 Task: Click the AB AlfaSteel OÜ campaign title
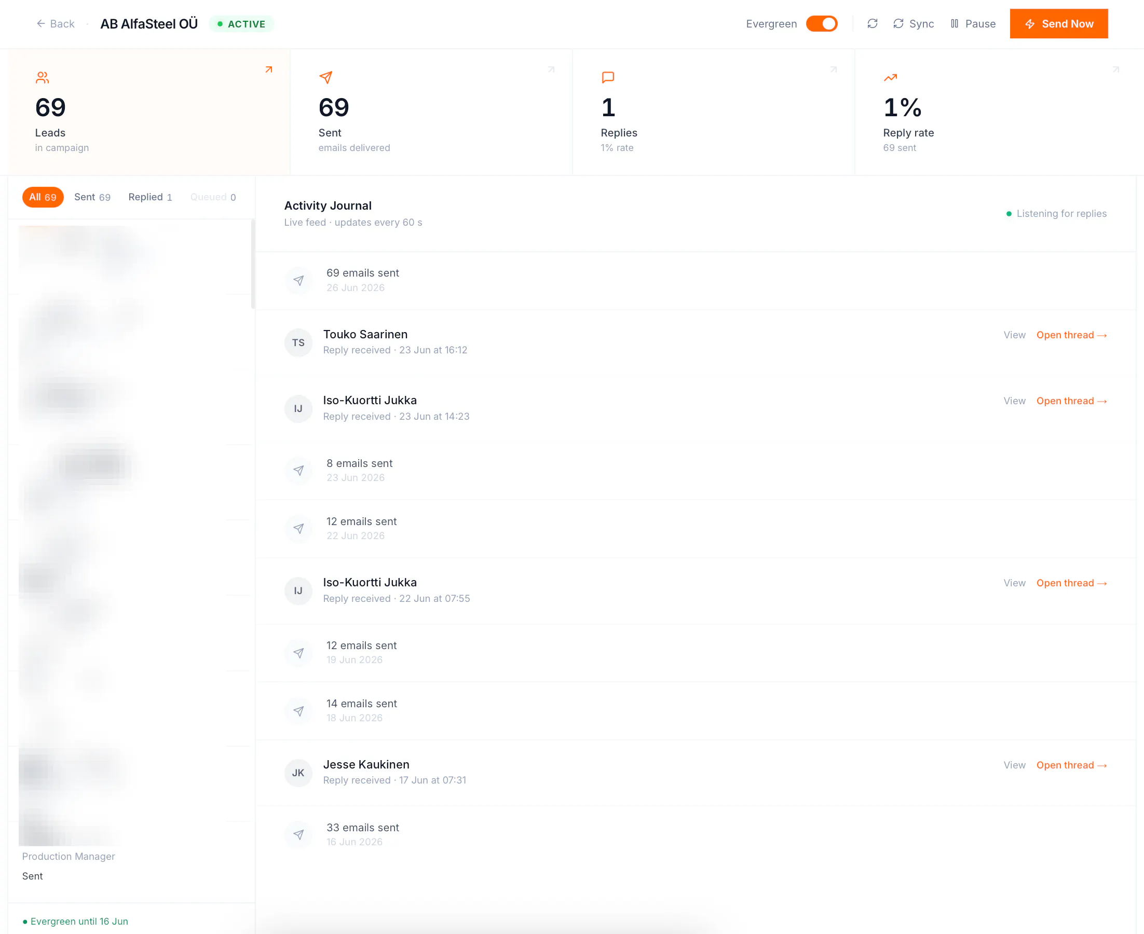(x=149, y=24)
